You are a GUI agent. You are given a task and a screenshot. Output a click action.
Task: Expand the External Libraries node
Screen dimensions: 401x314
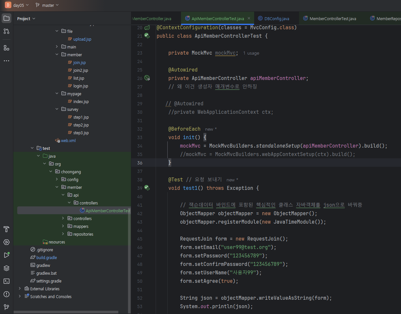pyautogui.click(x=20, y=289)
